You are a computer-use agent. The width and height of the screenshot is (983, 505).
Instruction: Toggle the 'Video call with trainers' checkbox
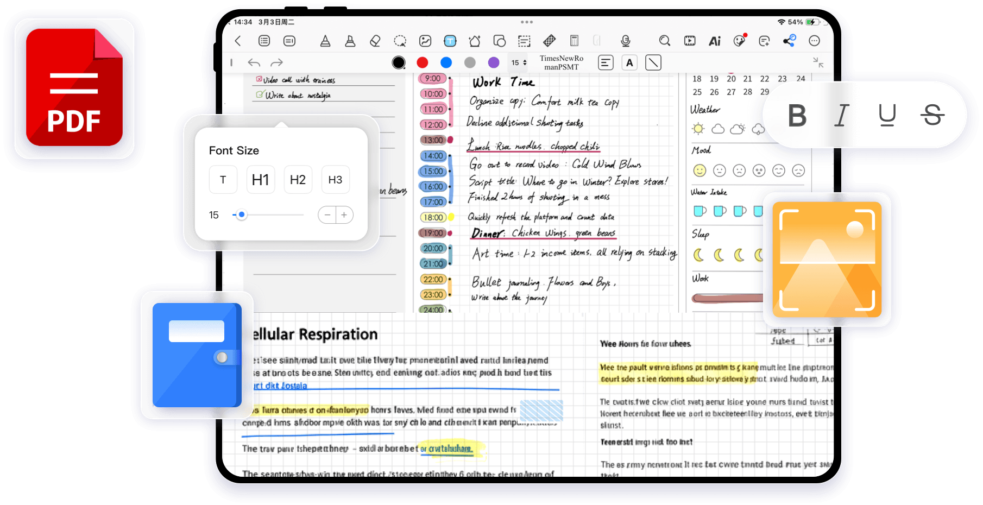tap(259, 79)
